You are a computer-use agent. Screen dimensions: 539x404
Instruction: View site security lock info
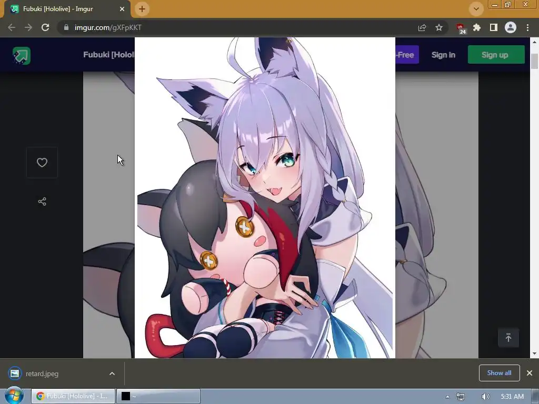pyautogui.click(x=66, y=27)
